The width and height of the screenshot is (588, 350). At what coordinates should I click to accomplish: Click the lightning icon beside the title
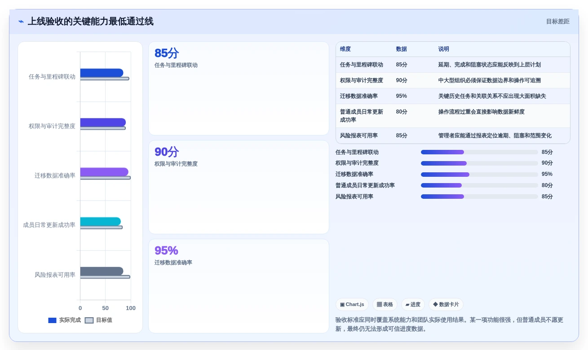[x=21, y=22]
